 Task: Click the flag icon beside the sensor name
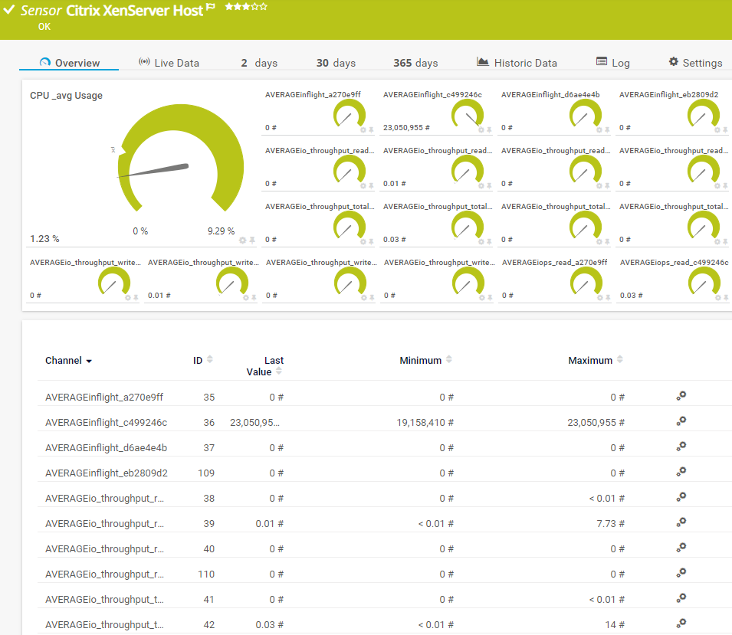pos(211,8)
